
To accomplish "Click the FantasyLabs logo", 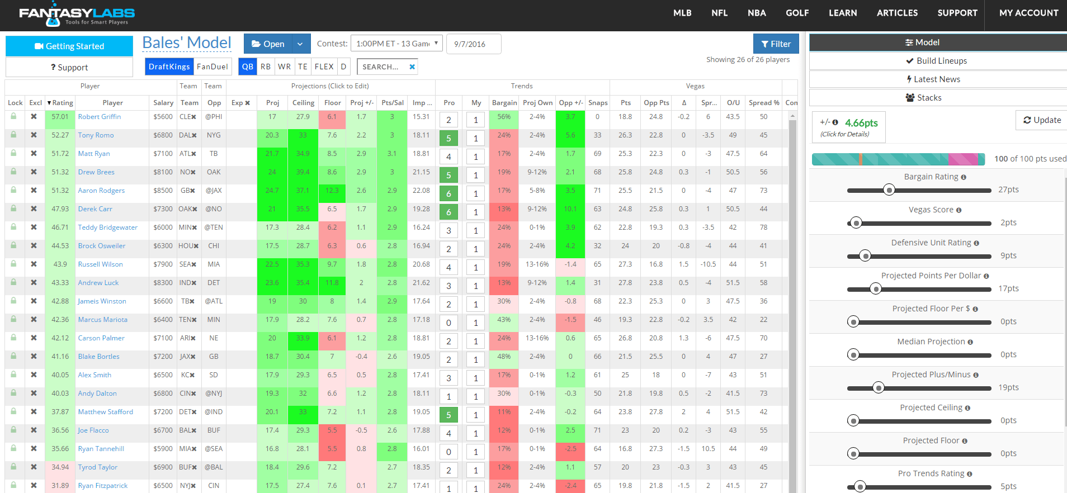I will pos(77,15).
